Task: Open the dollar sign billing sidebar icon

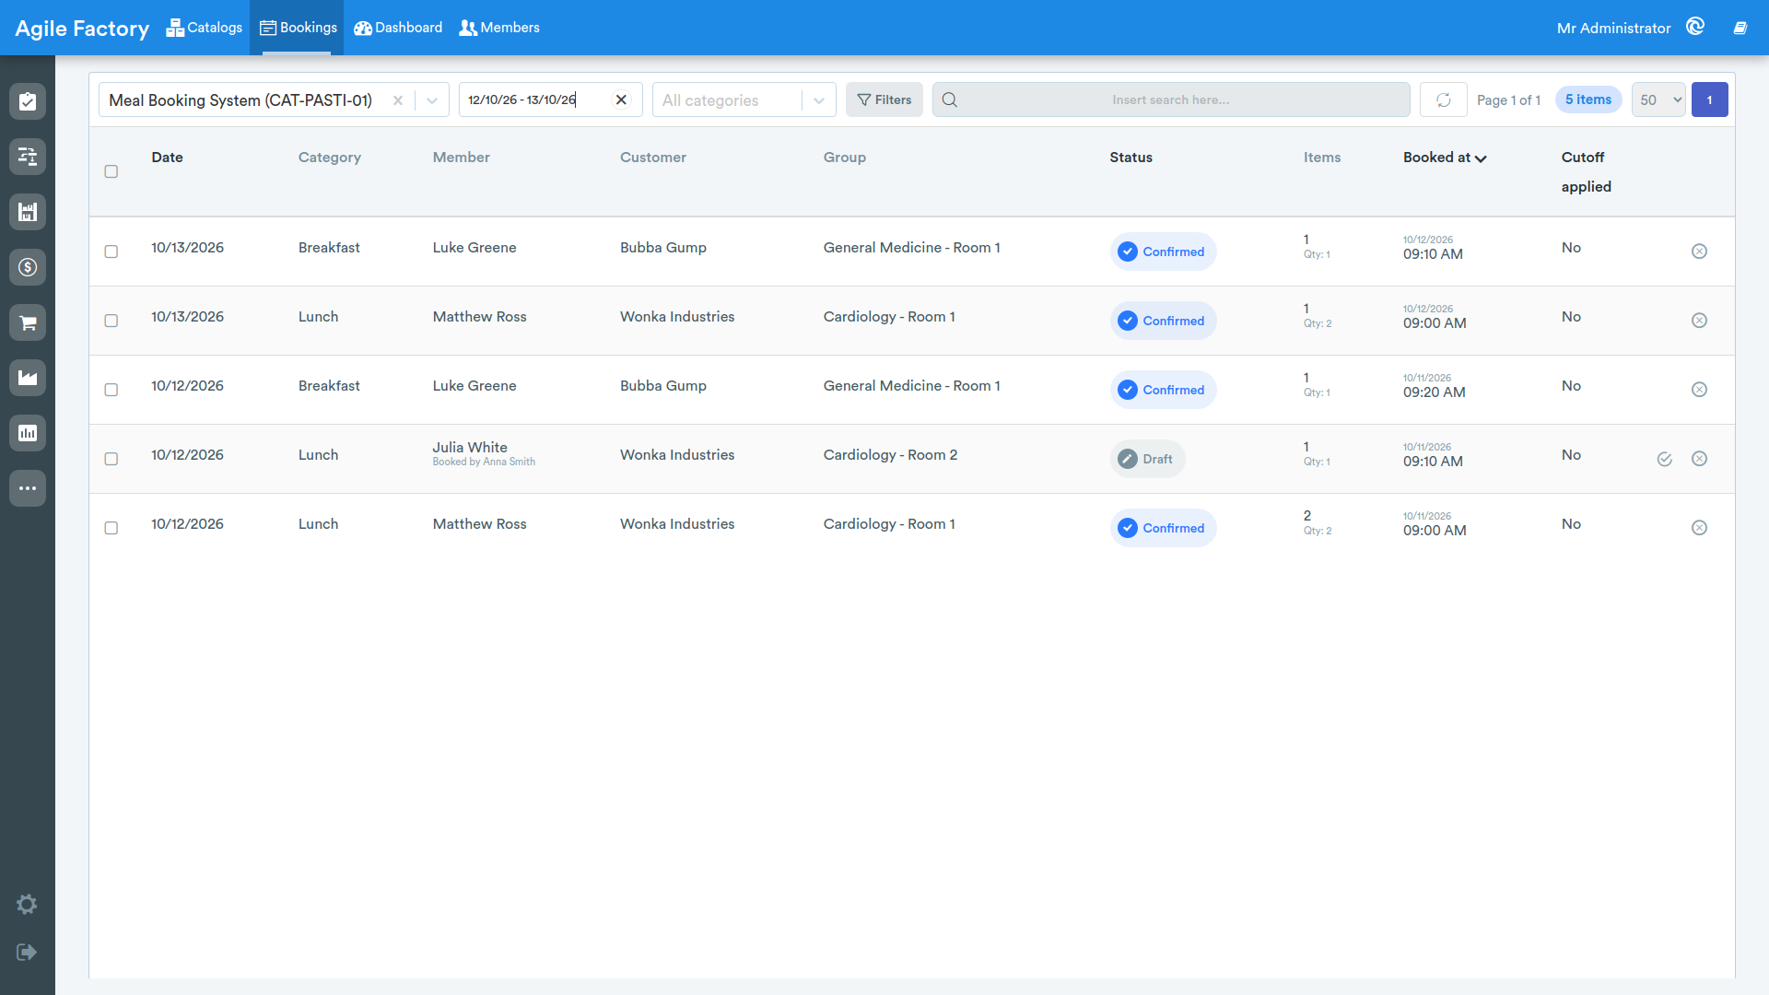Action: click(x=28, y=267)
